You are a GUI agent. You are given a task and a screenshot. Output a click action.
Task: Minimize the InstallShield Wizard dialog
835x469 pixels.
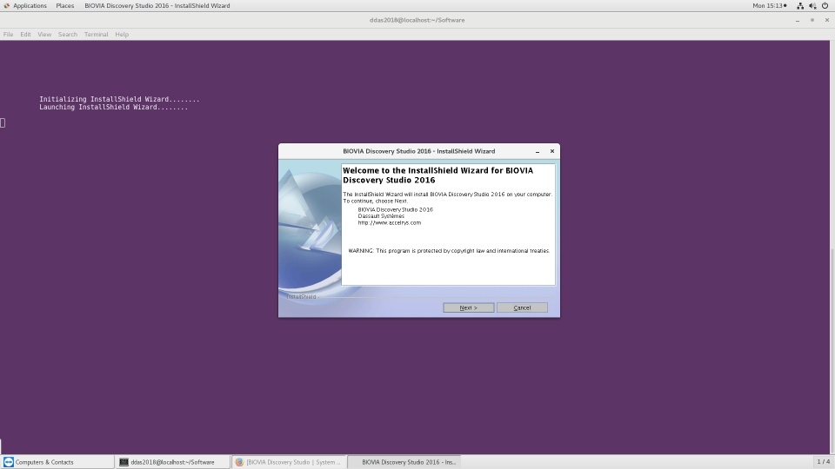538,151
